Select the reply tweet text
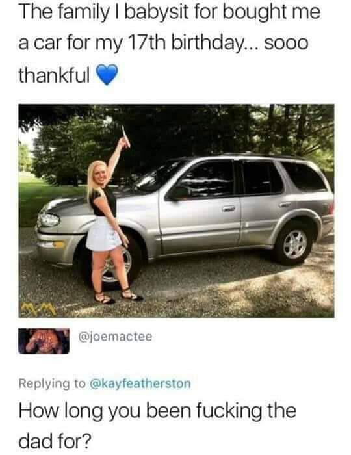The width and height of the screenshot is (351, 455). click(157, 425)
